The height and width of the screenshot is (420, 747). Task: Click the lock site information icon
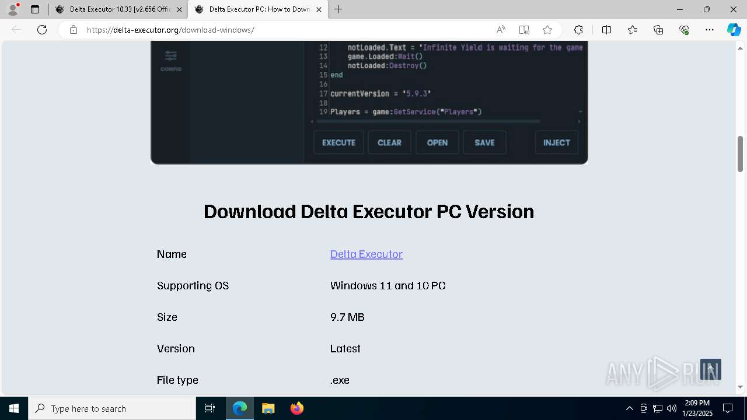74,30
